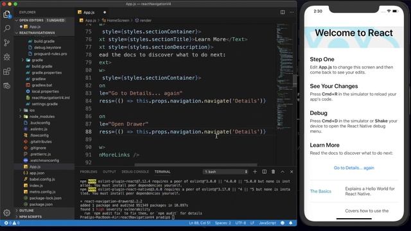Click the editor horizontal scrollbar
Viewport: 411px width, 231px height.
pos(195,165)
